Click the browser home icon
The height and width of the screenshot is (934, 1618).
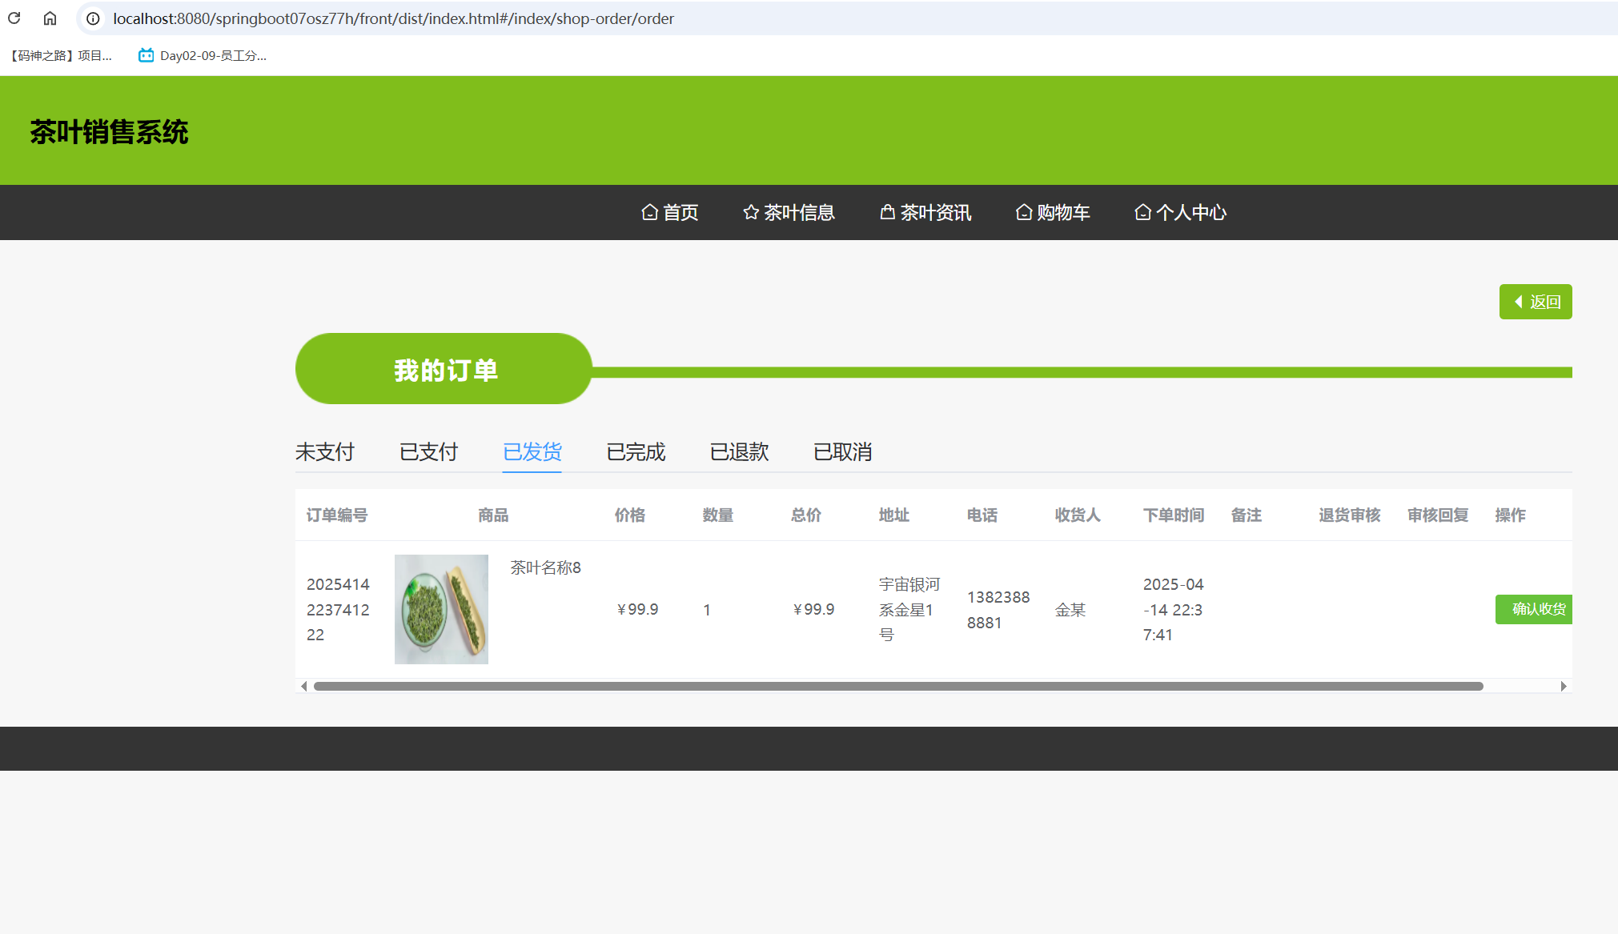click(50, 18)
